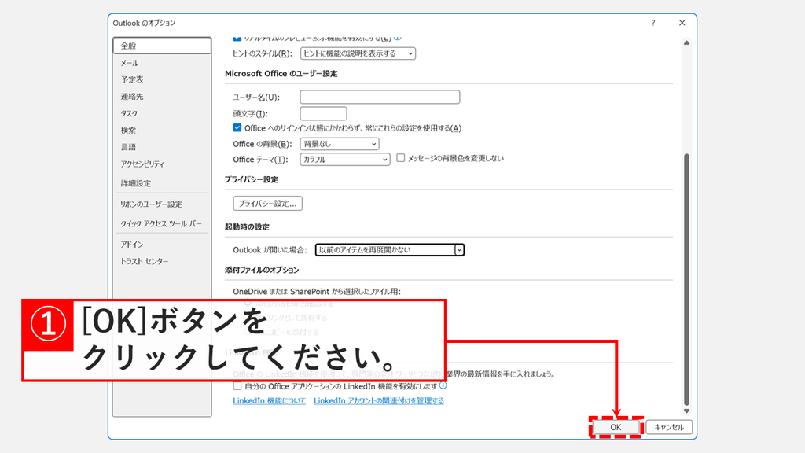Enable the LinkedIn 機能 checkbox
Screen dimensions: 805x453
tap(237, 385)
